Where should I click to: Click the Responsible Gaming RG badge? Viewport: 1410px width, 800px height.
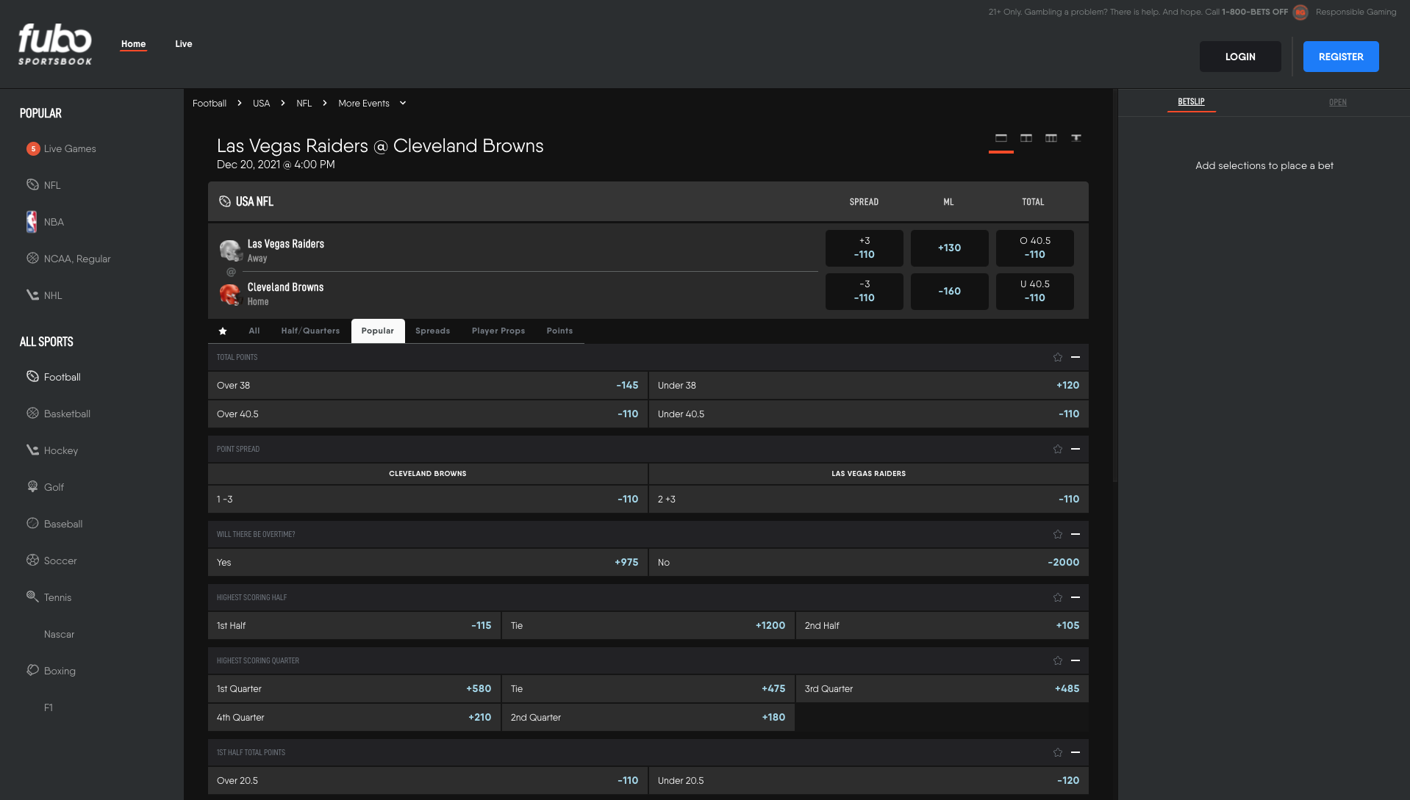pos(1300,12)
